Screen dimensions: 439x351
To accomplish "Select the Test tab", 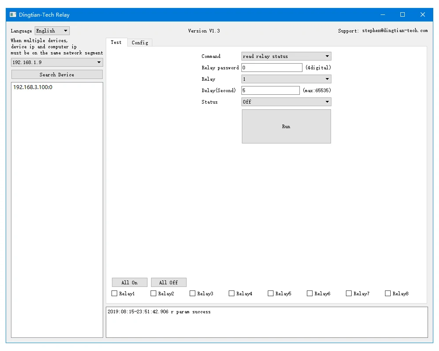I will point(116,42).
